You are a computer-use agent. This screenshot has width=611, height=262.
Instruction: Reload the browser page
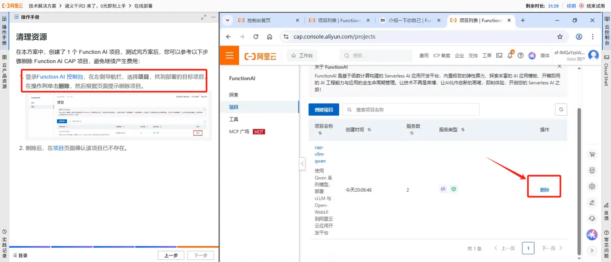[x=256, y=37]
